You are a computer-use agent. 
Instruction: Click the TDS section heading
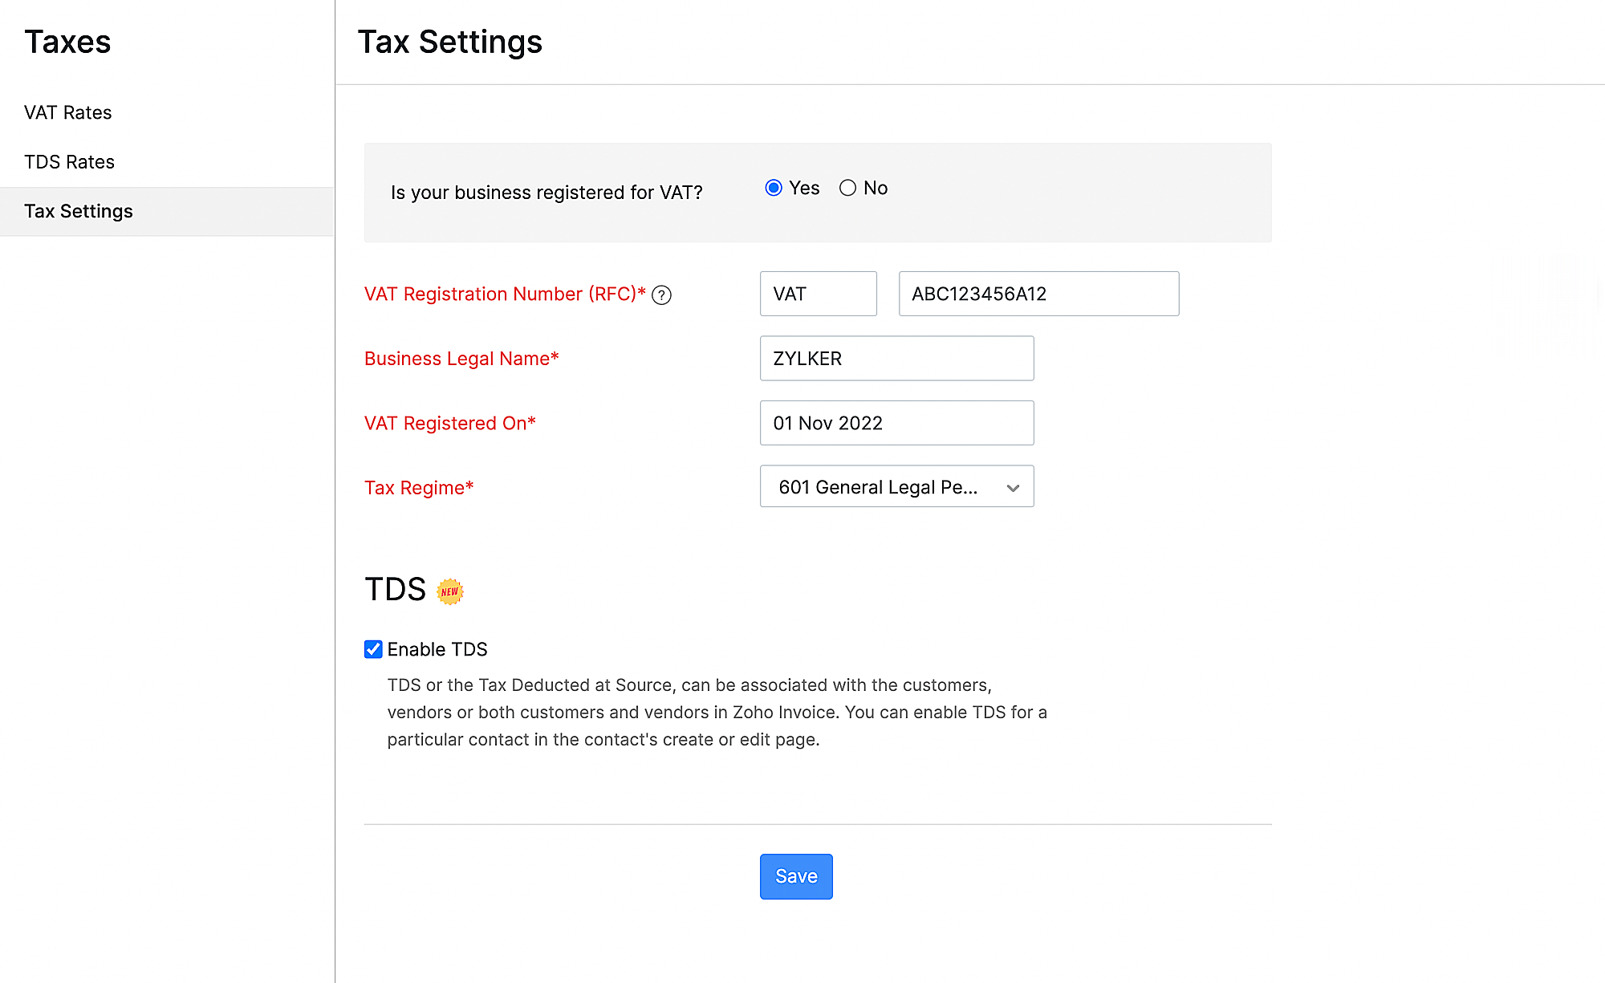click(x=396, y=589)
